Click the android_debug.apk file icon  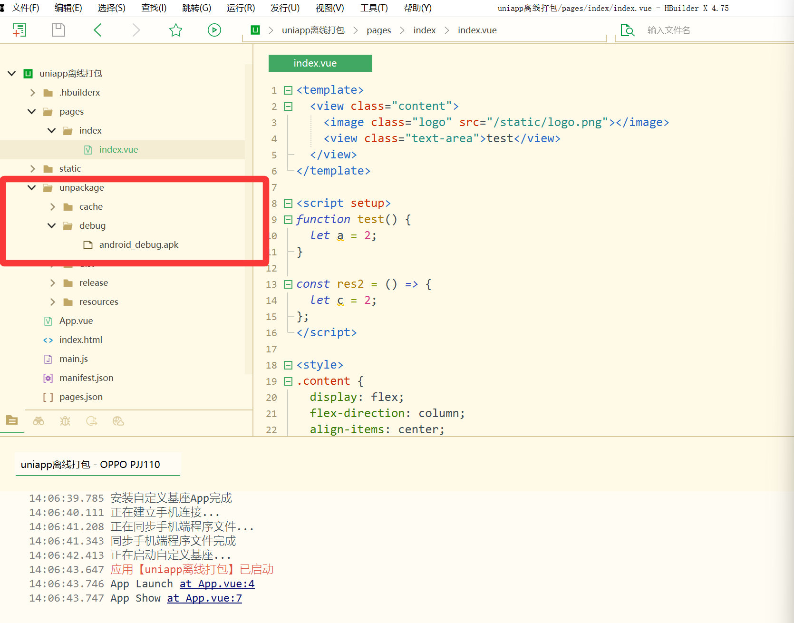tap(88, 245)
